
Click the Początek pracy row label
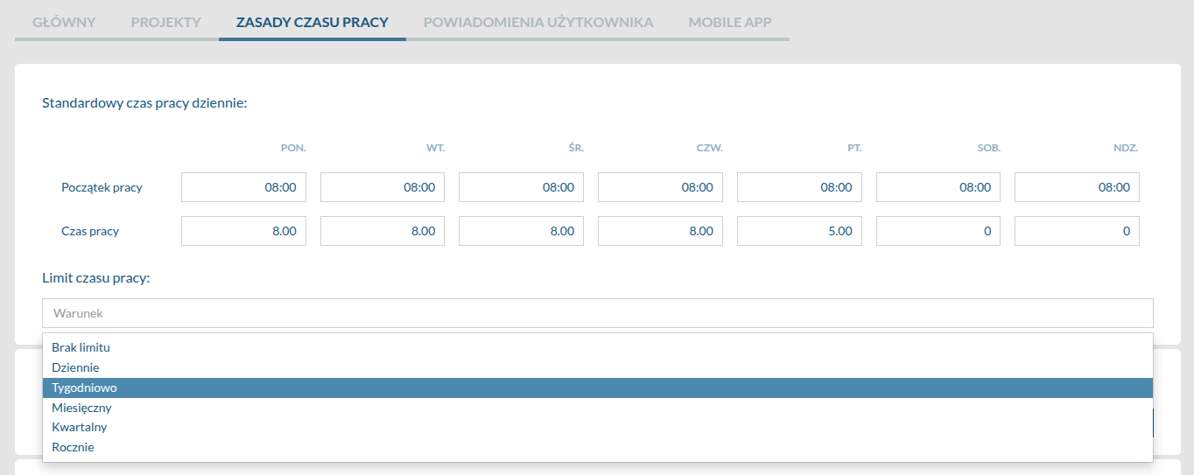[102, 187]
